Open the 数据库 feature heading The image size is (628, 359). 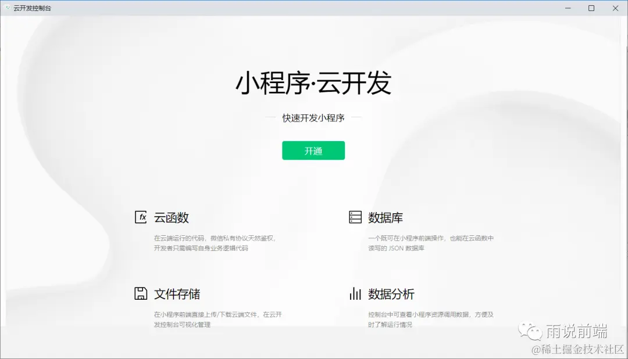[x=386, y=217]
